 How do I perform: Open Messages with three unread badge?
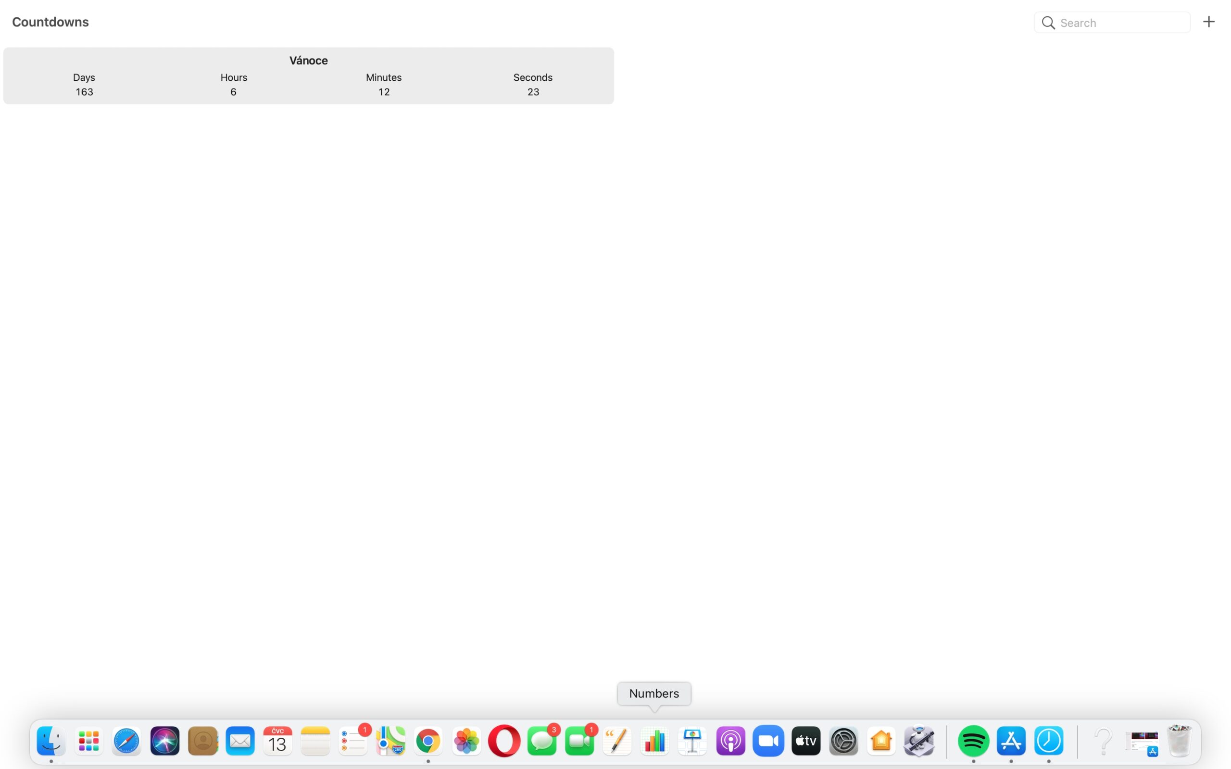[x=542, y=741]
